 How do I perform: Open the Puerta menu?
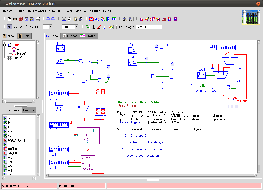point(68,11)
